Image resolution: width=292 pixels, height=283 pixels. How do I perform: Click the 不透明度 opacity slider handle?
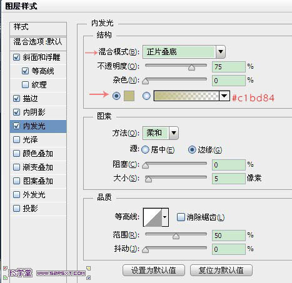coord(191,67)
